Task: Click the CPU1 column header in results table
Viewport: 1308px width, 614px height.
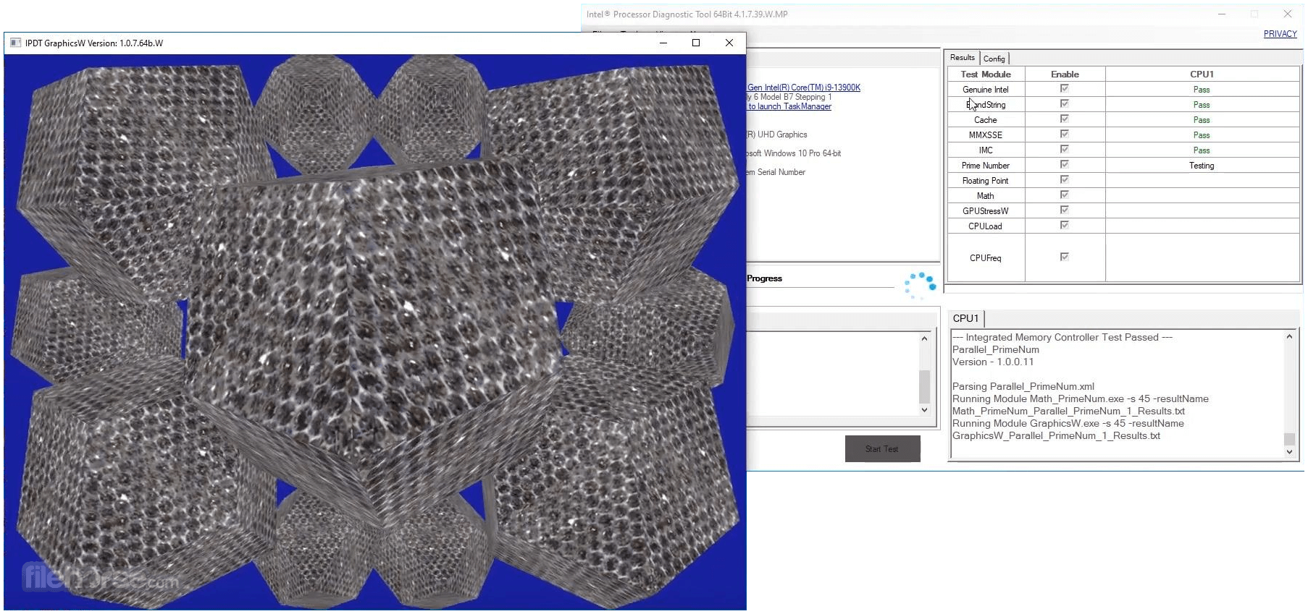Action: (1202, 74)
